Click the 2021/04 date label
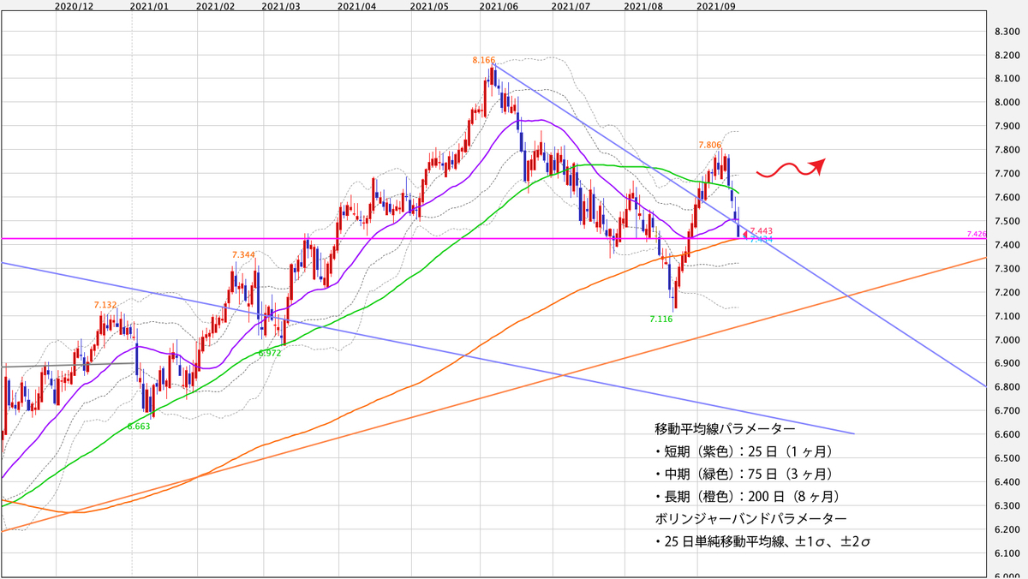Image resolution: width=1028 pixels, height=579 pixels. coord(357,6)
